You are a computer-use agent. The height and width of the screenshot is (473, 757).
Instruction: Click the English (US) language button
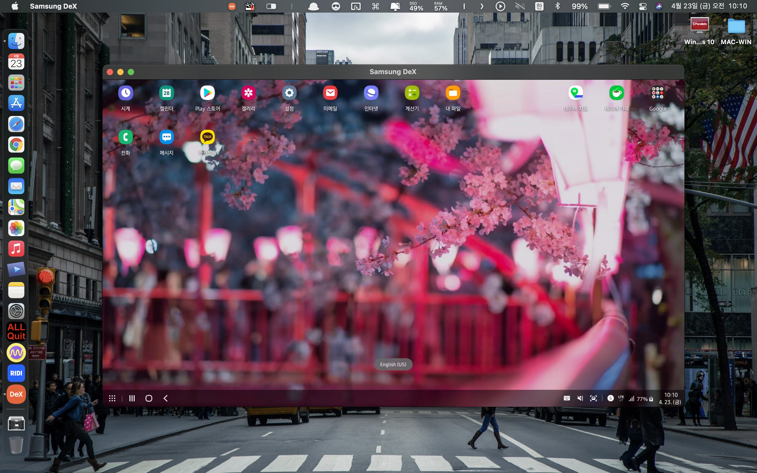pos(393,364)
